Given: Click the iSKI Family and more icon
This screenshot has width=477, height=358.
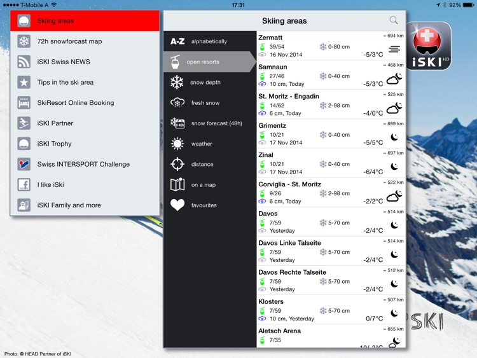Looking at the screenshot, I should (24, 205).
